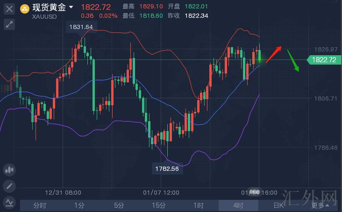Click the 1831.64 high price label

coord(81,27)
